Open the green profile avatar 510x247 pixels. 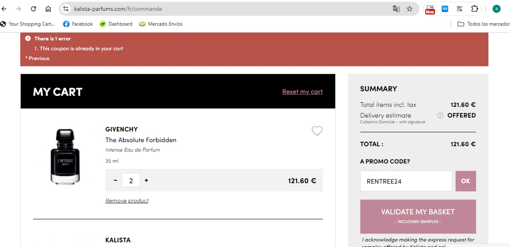click(496, 9)
